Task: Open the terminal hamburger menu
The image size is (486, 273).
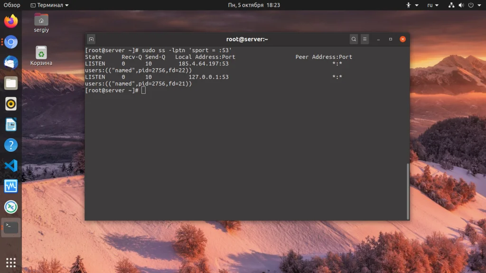Action: (x=365, y=39)
